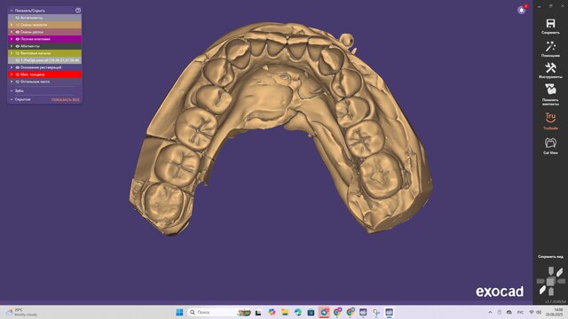Expand the Сканы челюсти group arrow
This screenshot has width=568, height=319.
click(x=12, y=25)
